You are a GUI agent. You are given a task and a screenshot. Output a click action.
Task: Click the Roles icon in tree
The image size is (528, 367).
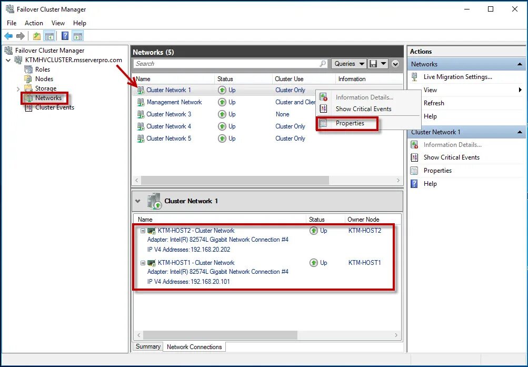coord(28,70)
